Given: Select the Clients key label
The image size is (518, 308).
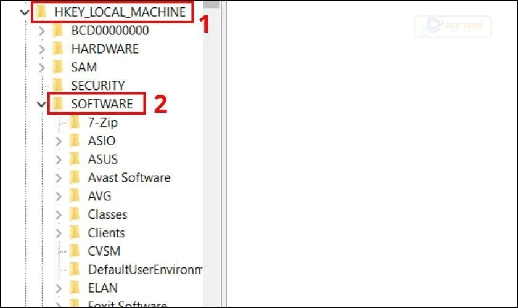Looking at the screenshot, I should coord(106,233).
